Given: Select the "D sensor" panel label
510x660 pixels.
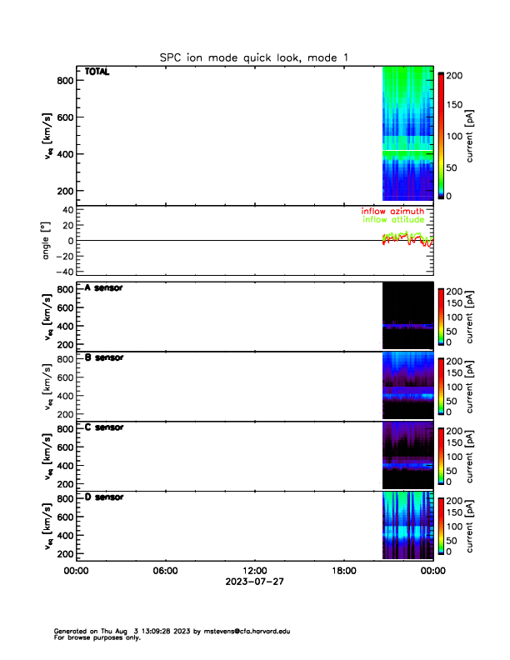Looking at the screenshot, I should (104, 497).
